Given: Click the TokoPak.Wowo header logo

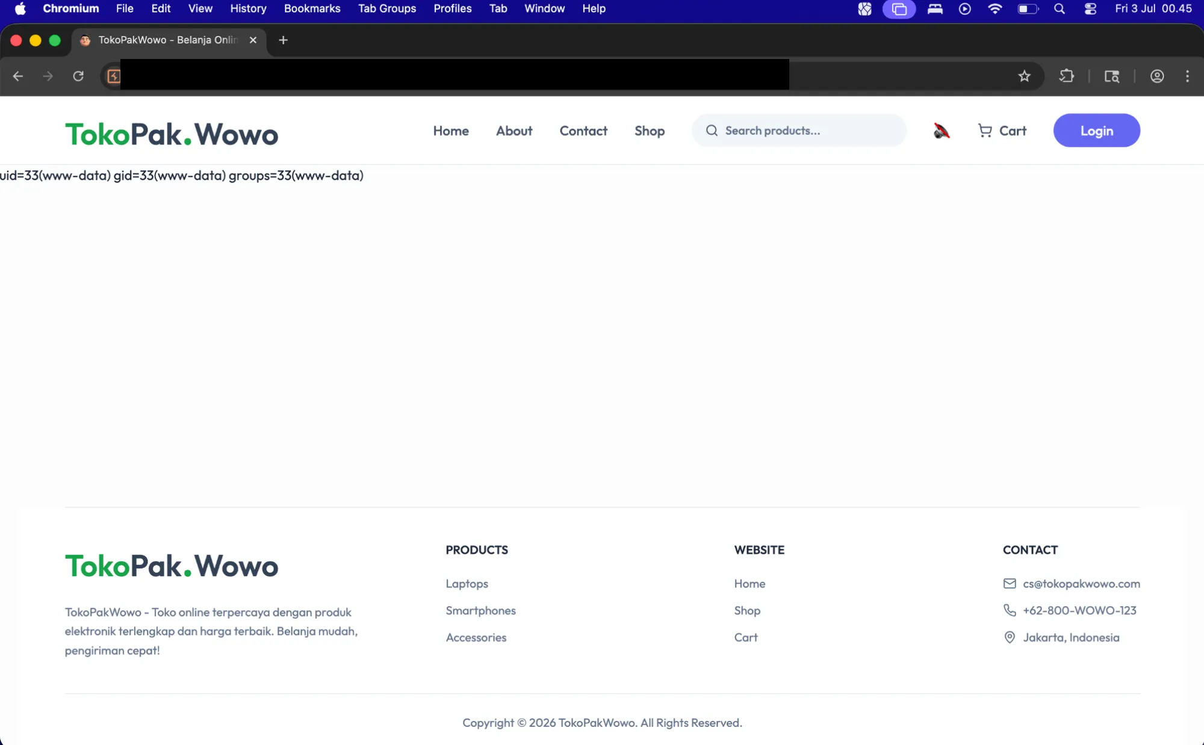Looking at the screenshot, I should [x=172, y=134].
